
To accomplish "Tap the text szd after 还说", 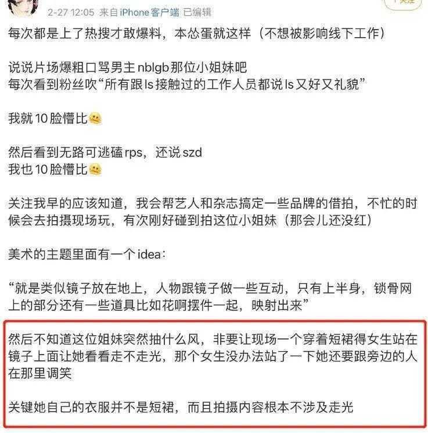I will click(192, 153).
